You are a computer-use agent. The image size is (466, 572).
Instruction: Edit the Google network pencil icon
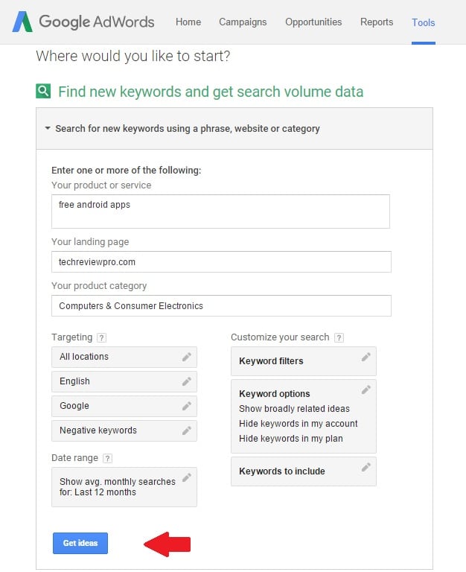coord(187,406)
